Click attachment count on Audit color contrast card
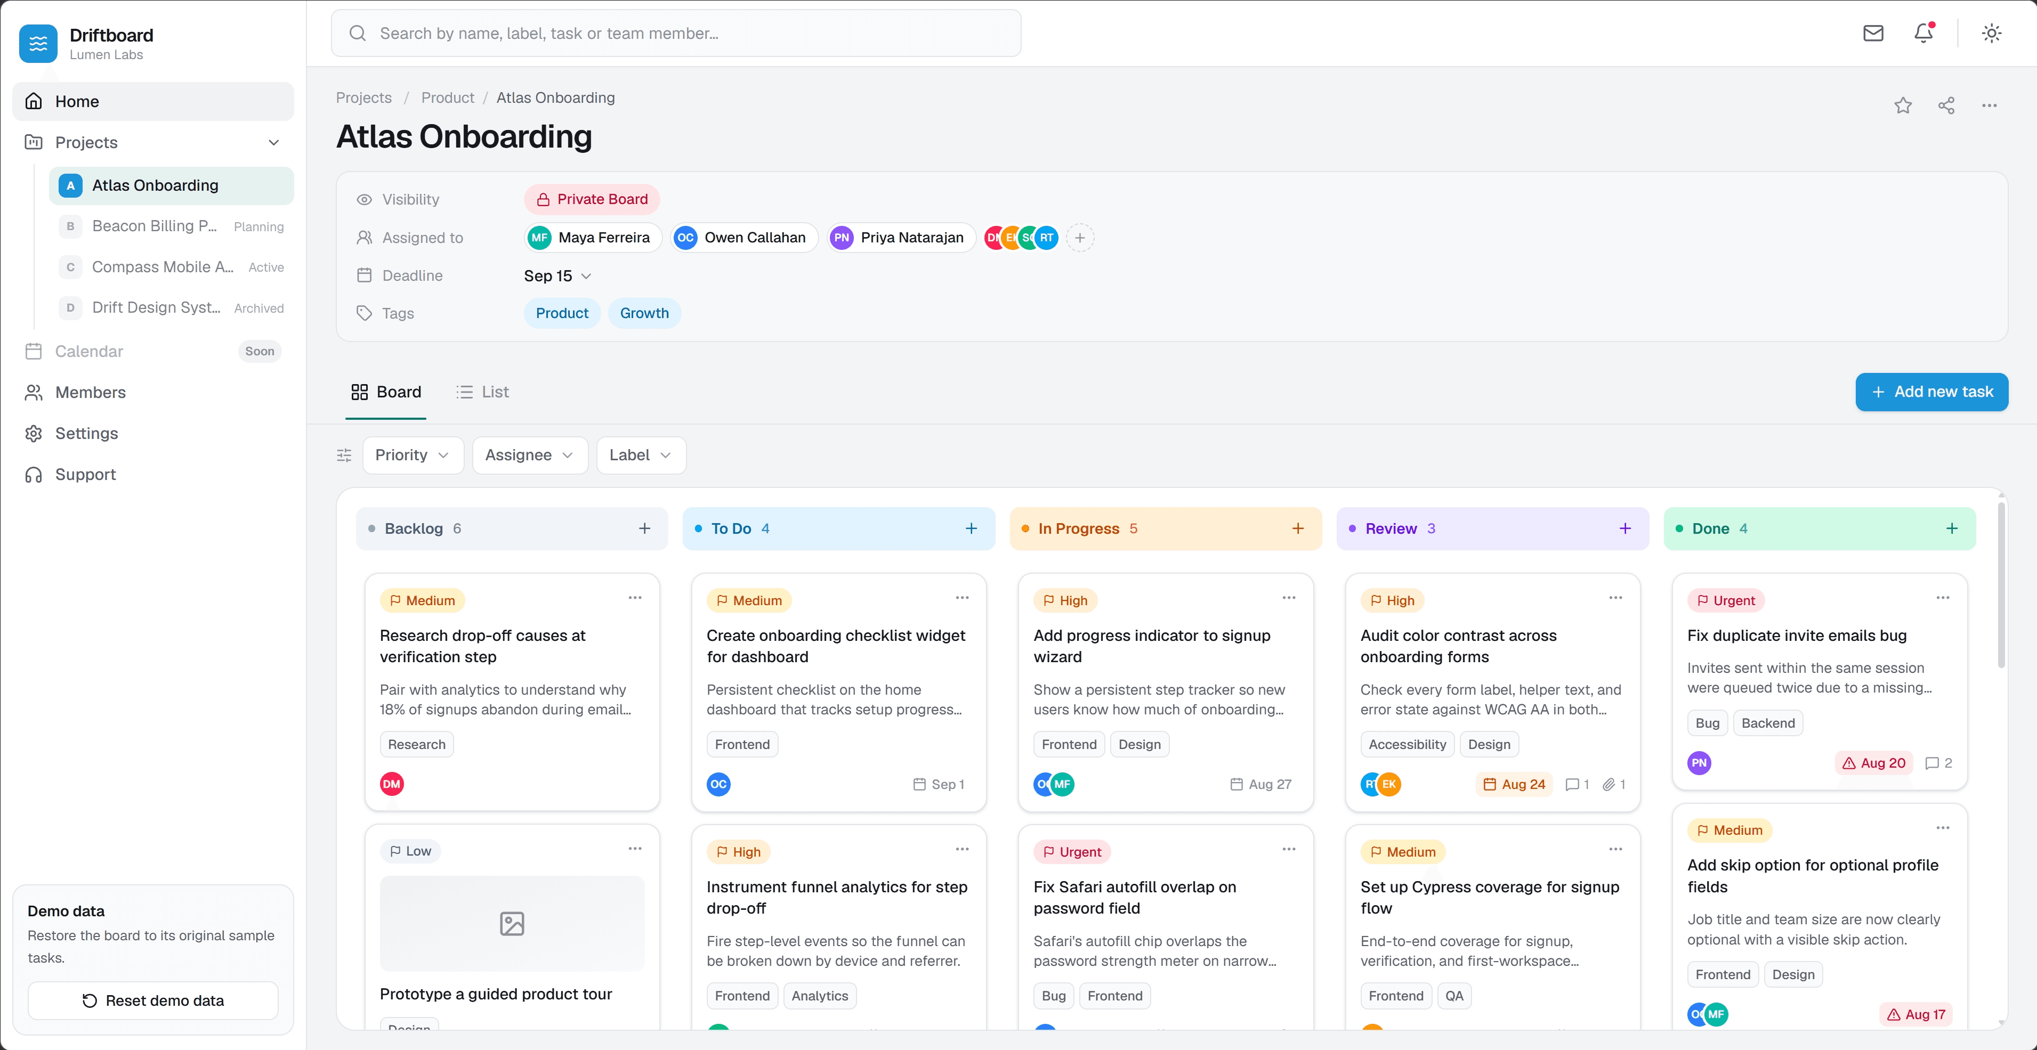 click(x=1614, y=784)
